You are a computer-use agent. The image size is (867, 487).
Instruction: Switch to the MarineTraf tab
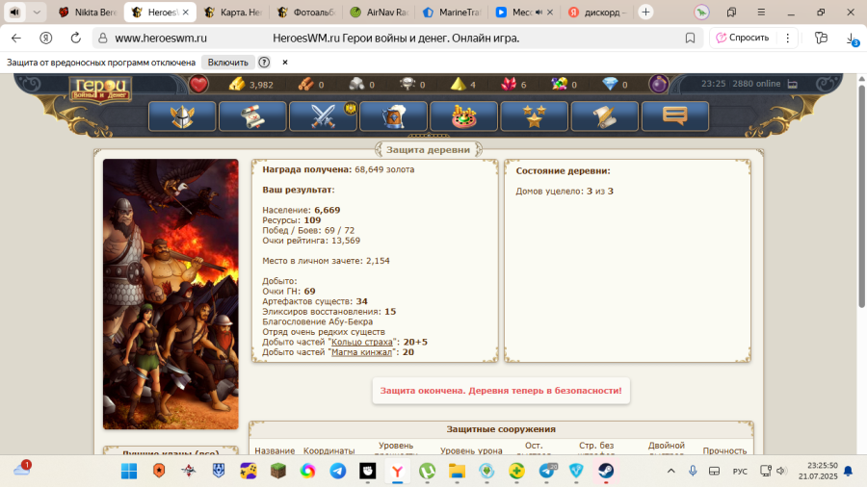click(452, 13)
